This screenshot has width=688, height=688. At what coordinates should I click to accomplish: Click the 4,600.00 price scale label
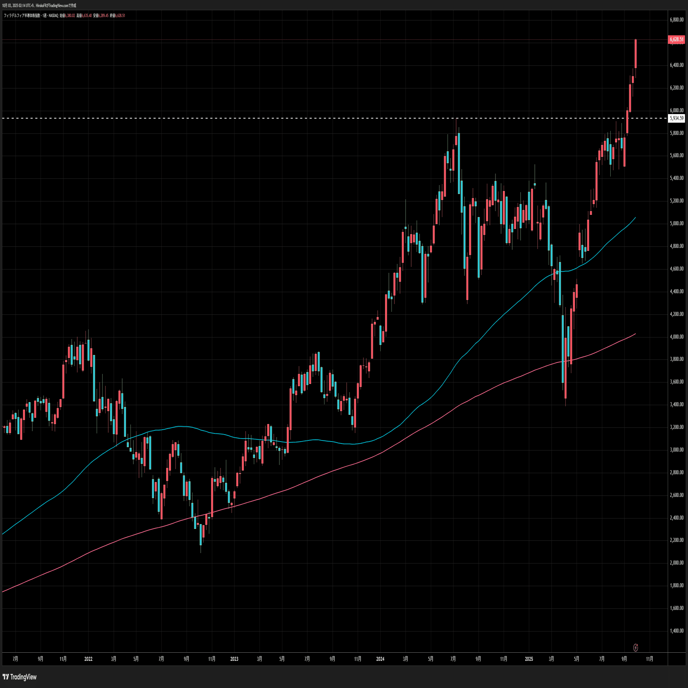tap(676, 269)
